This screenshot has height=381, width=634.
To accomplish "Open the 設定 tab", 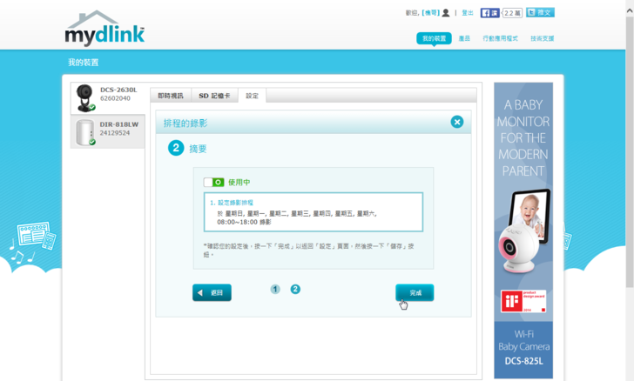I will (252, 96).
